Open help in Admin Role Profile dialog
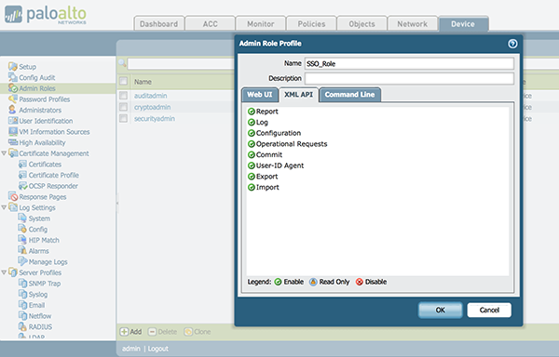This screenshot has height=357, width=559. tap(512, 44)
